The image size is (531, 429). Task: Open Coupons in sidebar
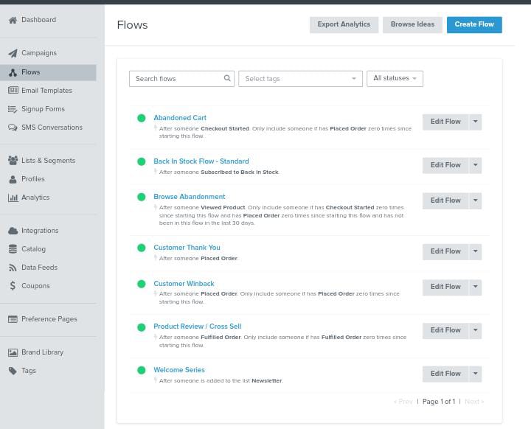(x=35, y=286)
